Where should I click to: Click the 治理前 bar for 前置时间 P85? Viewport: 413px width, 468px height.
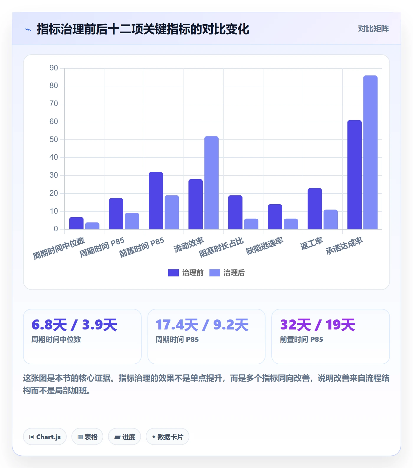pyautogui.click(x=156, y=201)
